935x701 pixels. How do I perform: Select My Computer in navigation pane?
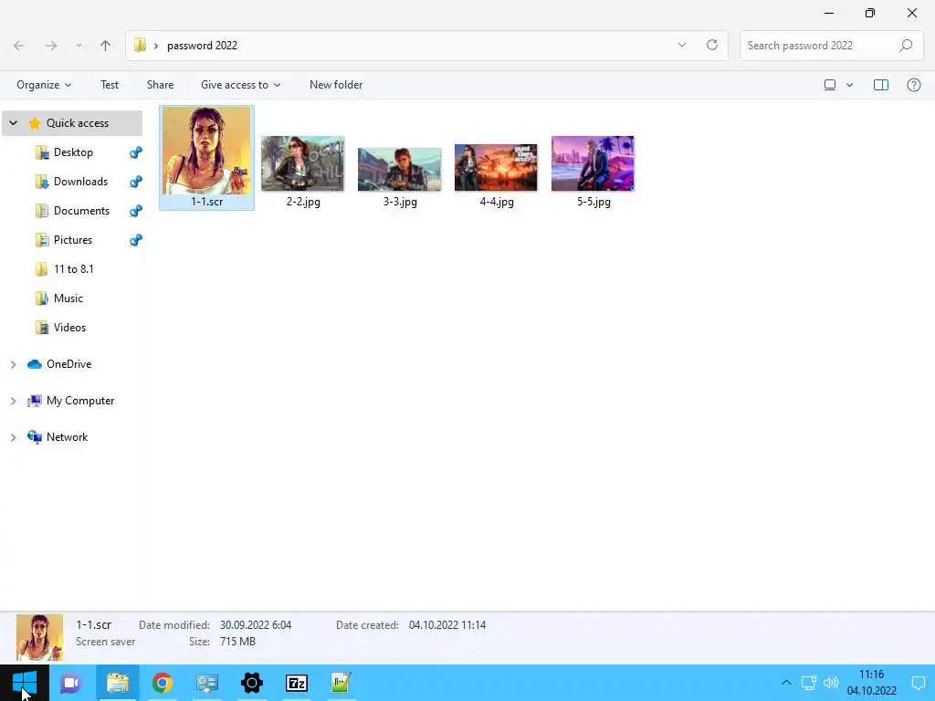click(x=80, y=401)
